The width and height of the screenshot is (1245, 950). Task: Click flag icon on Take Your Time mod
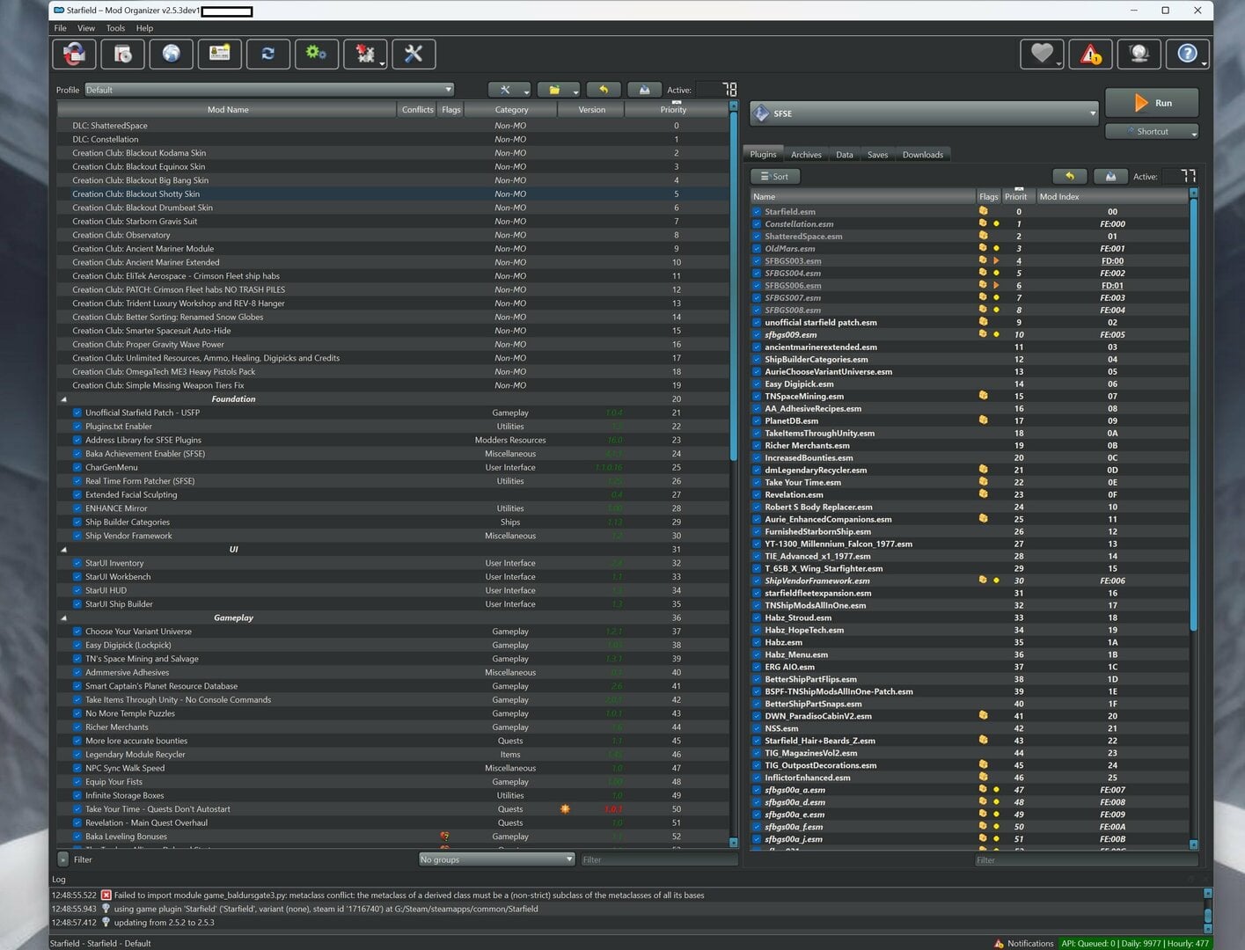565,809
